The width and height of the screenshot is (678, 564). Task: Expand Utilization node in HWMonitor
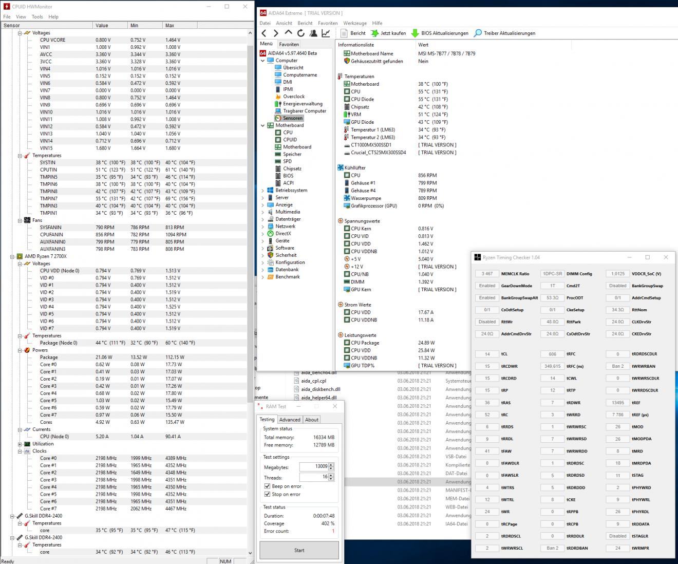pos(20,444)
